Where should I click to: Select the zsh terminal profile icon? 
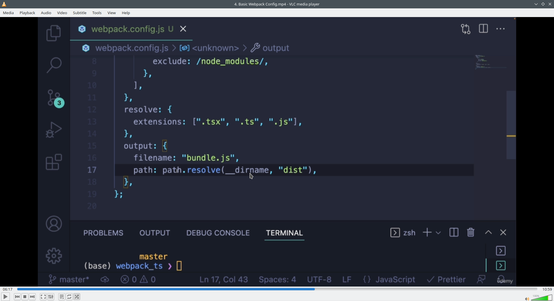tap(395, 233)
